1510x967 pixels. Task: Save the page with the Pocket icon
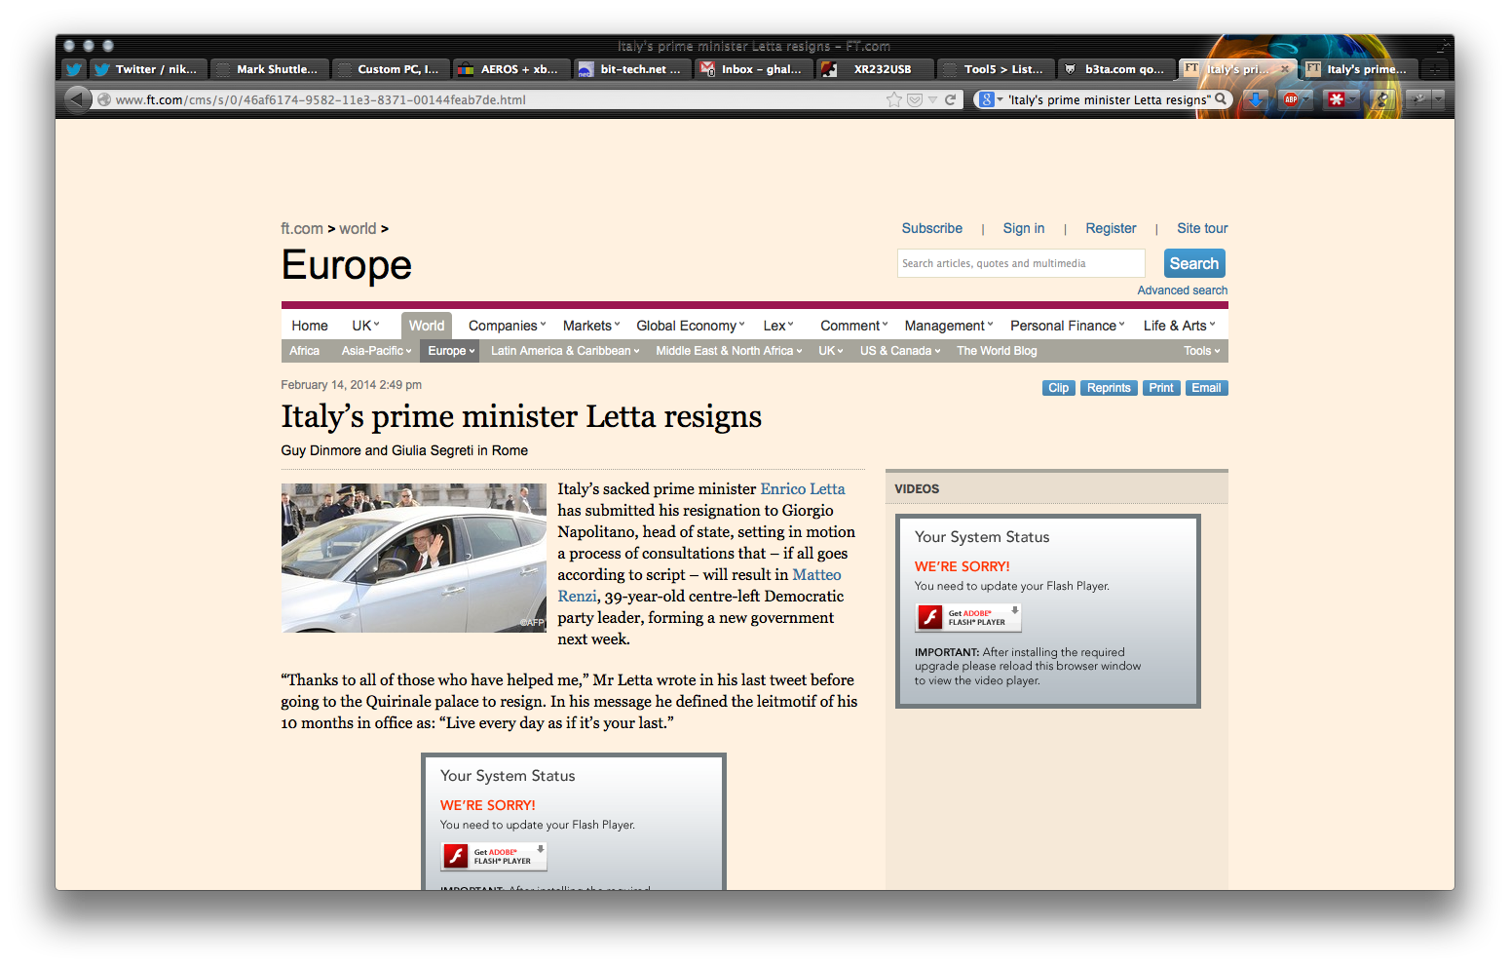tap(915, 99)
